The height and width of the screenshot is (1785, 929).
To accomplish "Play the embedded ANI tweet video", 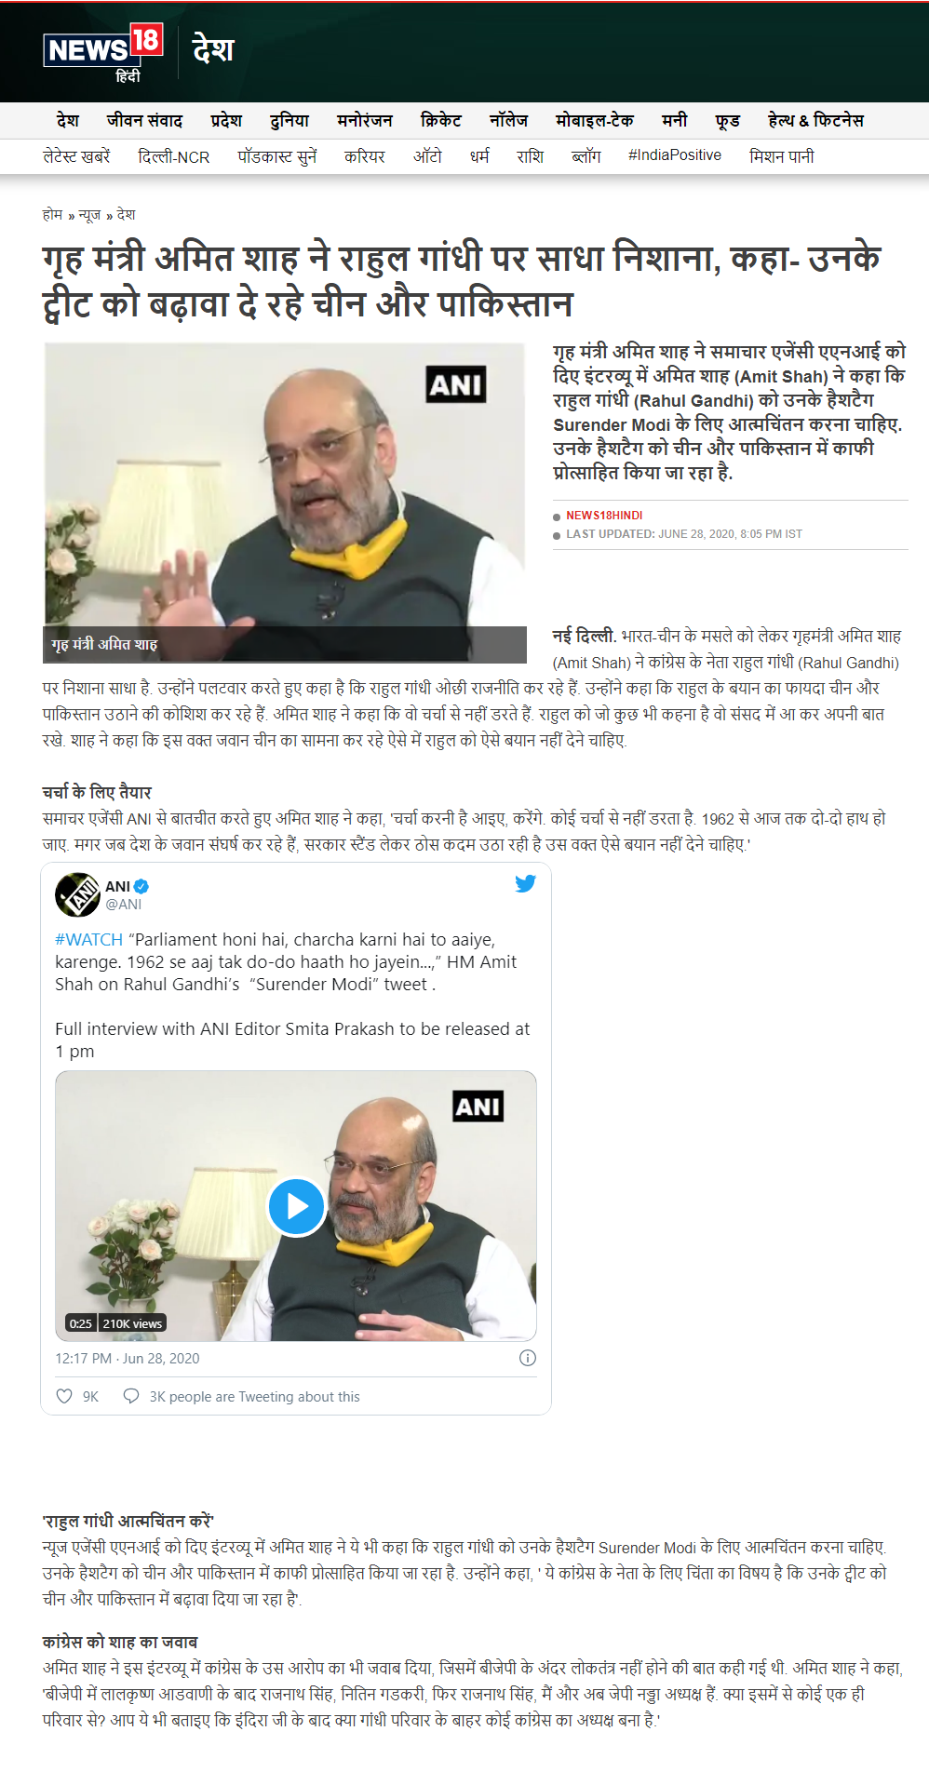I will pyautogui.click(x=296, y=1206).
